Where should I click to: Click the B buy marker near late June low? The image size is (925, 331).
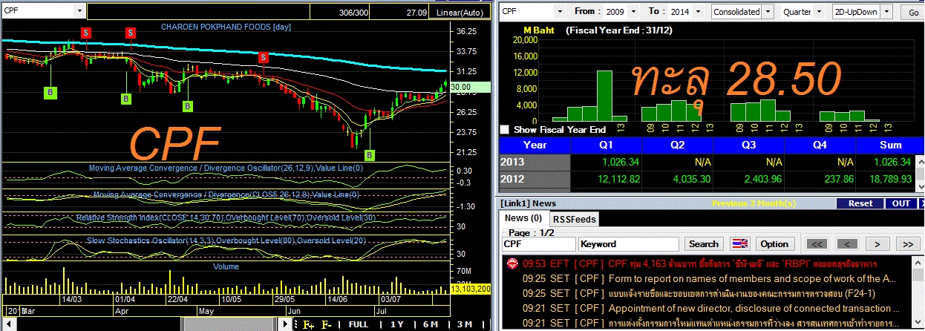[x=370, y=155]
